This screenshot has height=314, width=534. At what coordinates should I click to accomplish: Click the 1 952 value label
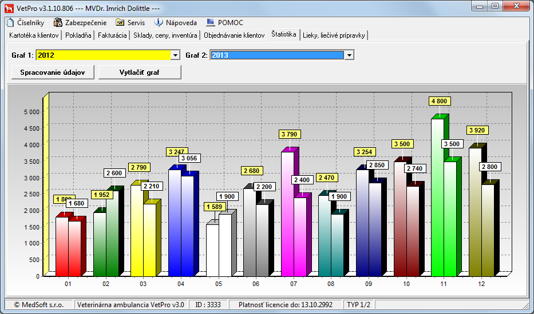point(102,195)
